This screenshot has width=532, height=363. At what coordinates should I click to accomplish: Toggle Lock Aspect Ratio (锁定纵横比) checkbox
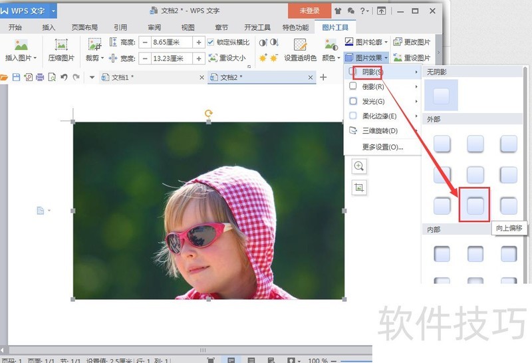click(x=211, y=42)
